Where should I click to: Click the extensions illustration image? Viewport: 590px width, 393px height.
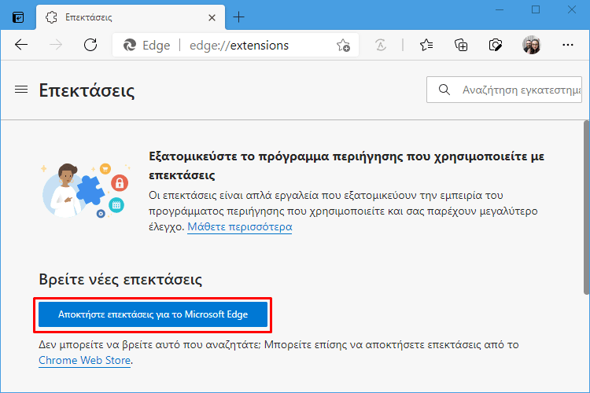pyautogui.click(x=86, y=191)
